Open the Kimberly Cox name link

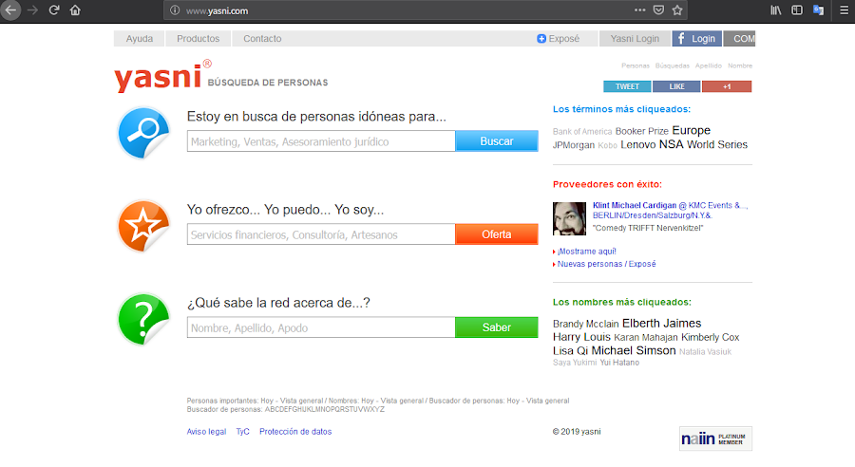pos(710,337)
